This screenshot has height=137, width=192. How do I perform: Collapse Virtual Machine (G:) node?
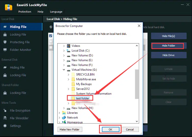coord(64,70)
